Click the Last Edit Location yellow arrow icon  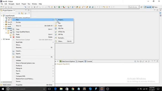(104, 7)
